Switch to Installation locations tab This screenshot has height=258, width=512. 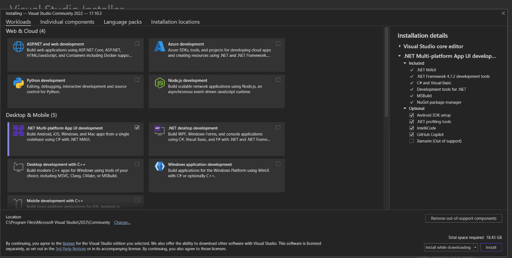click(175, 22)
